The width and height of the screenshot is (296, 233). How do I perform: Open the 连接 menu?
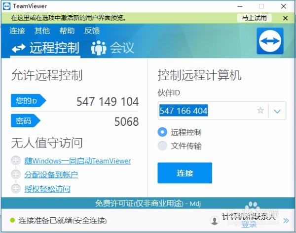[17, 30]
